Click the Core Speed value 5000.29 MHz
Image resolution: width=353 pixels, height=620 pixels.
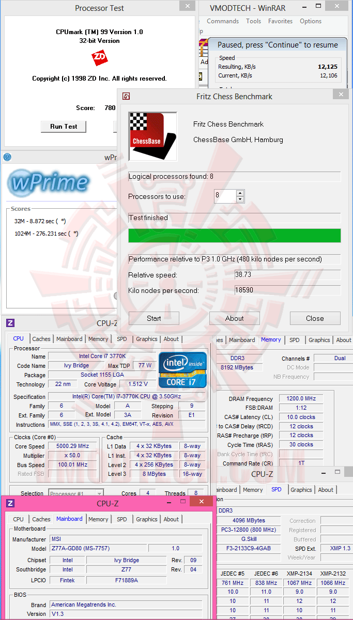tap(73, 446)
